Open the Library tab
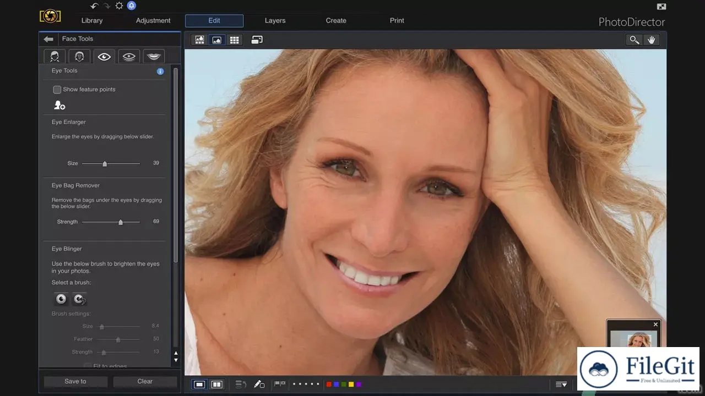Screen dimensions: 705x396 [92, 21]
